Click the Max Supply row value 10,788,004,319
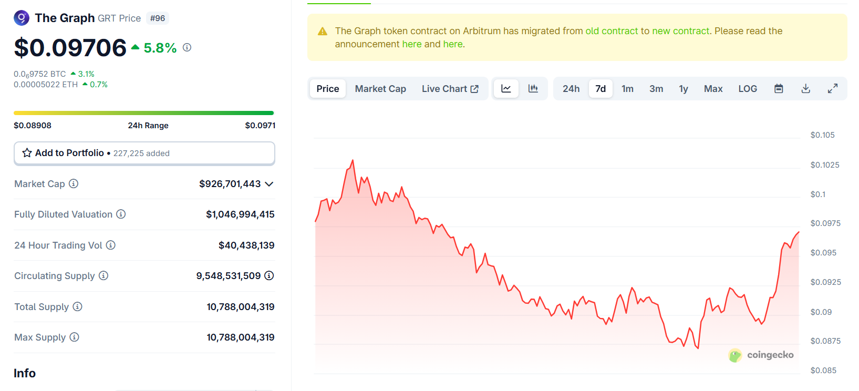This screenshot has height=391, width=859. click(241, 337)
